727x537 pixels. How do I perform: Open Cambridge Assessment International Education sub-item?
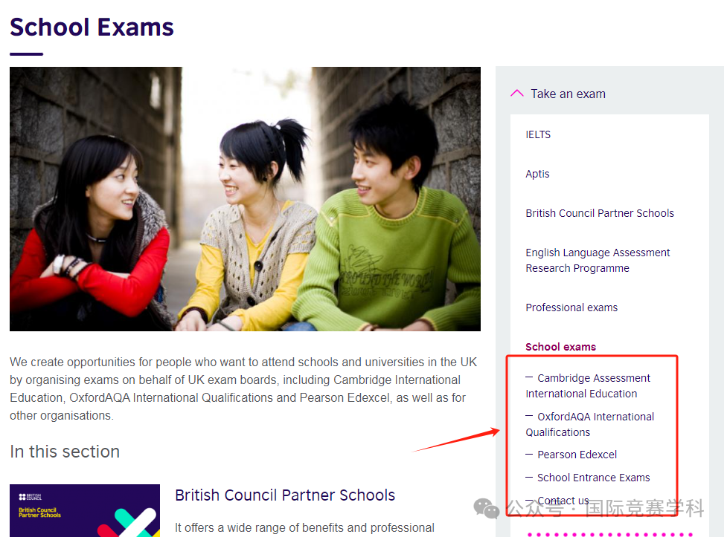coord(588,385)
